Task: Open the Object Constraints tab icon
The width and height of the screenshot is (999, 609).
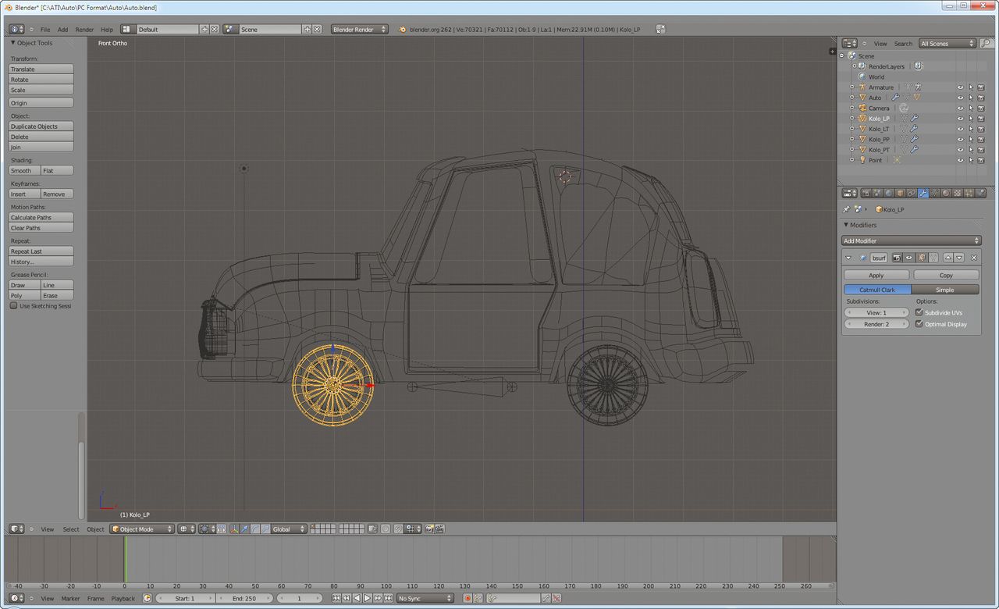Action: click(912, 193)
